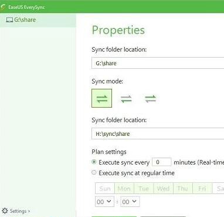Screen dimensions: 224x217
Task: Open the minutes 00 dropdown
Action: click(x=130, y=202)
